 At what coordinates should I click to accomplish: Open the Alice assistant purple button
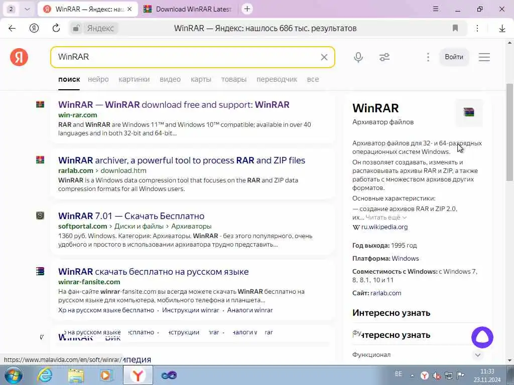(482, 337)
